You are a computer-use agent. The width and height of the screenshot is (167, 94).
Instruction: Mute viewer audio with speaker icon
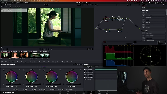click(x=7, y=49)
